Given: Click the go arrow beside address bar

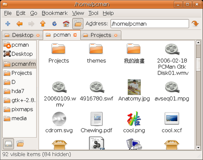Looking at the screenshot, I should point(195,24).
